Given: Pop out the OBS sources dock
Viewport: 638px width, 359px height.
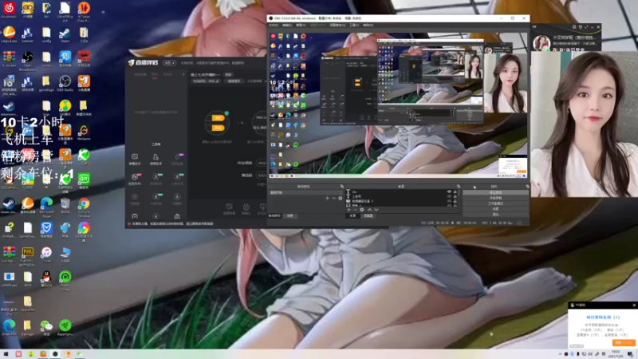Looking at the screenshot, I should [x=458, y=186].
